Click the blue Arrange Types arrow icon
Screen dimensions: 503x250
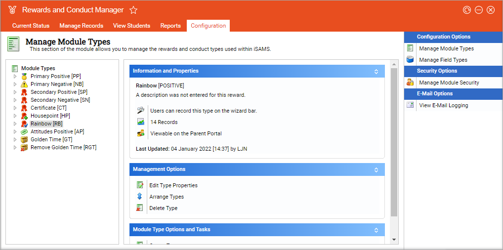pos(140,197)
